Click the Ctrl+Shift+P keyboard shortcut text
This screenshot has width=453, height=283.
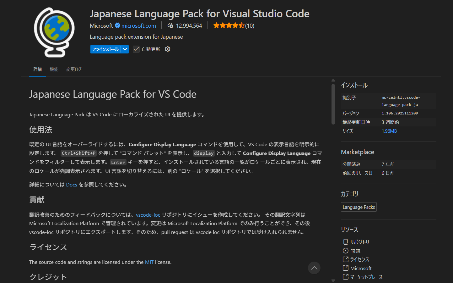78,153
